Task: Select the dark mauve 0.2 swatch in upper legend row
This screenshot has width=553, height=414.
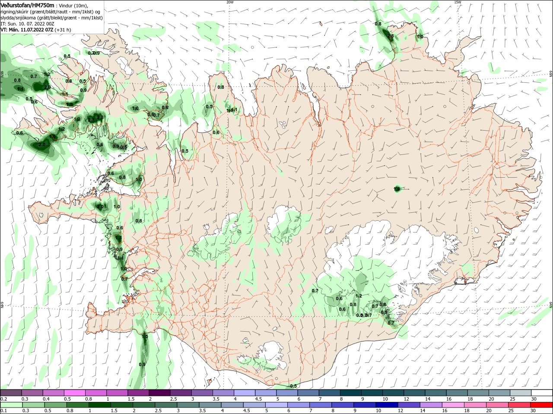Action: 11,393
